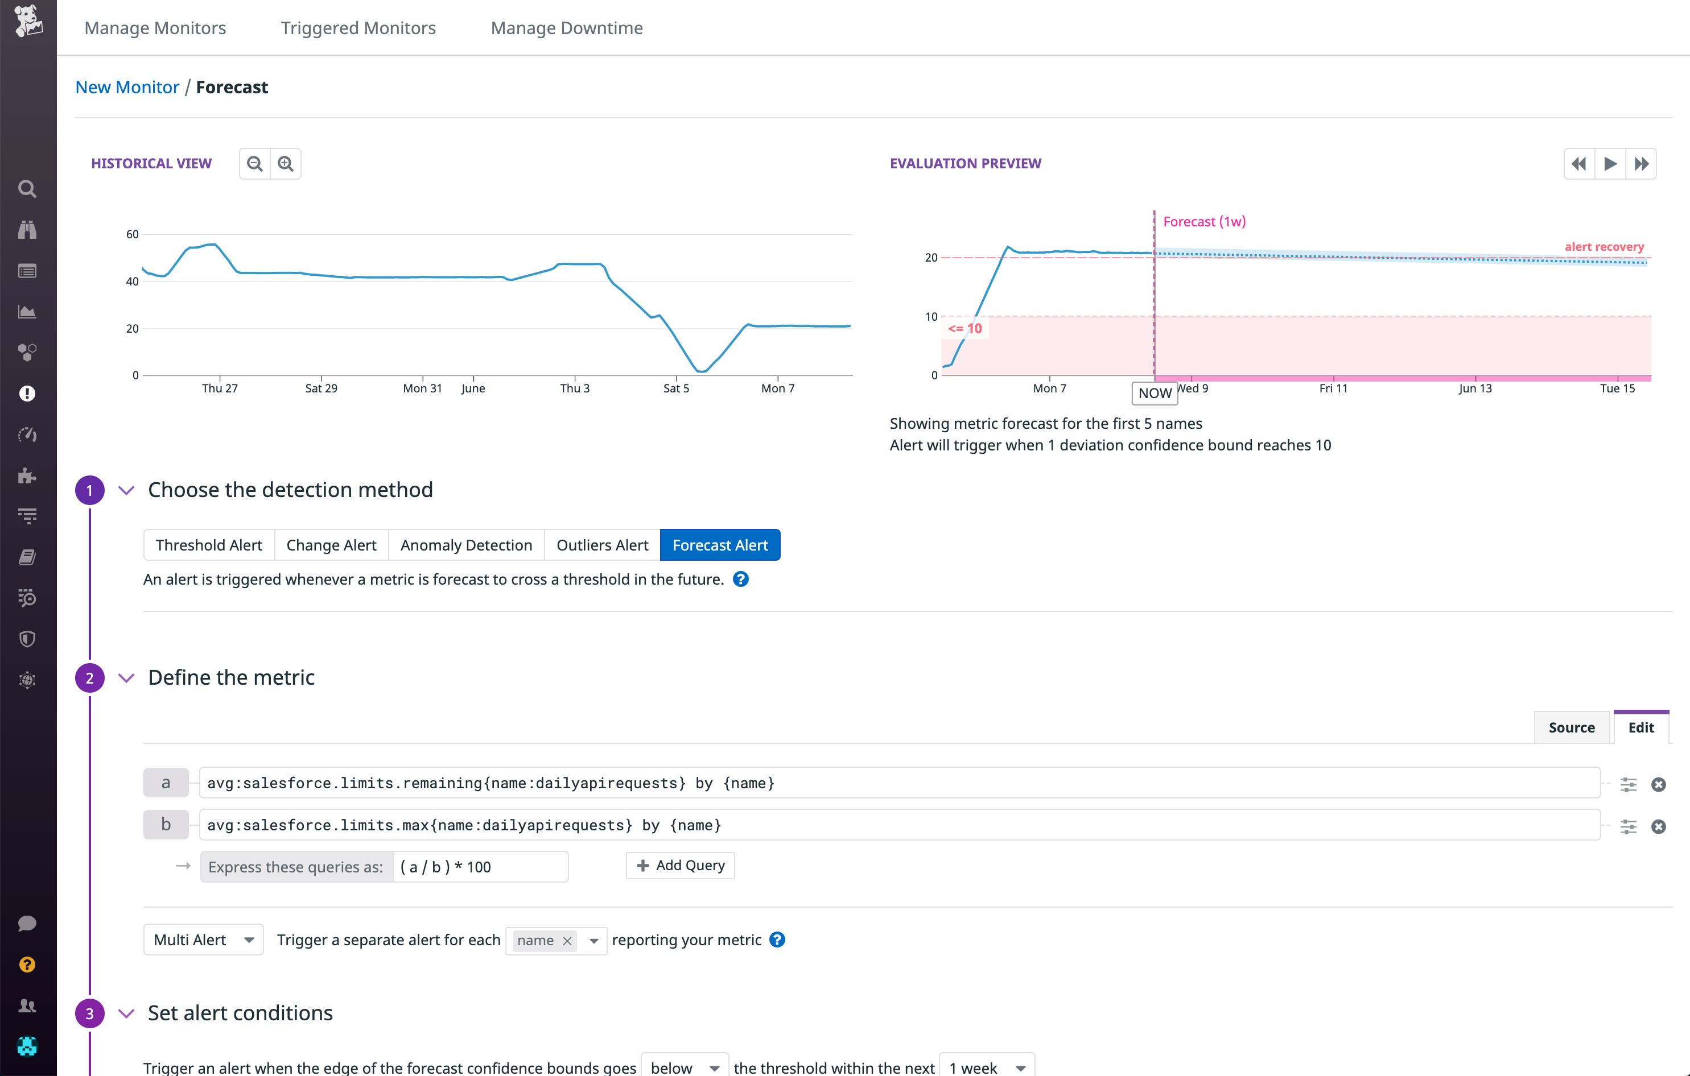Open the Multi Alert dropdown

click(x=203, y=940)
